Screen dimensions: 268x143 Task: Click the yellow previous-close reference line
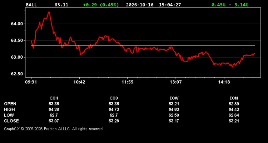coord(143,45)
